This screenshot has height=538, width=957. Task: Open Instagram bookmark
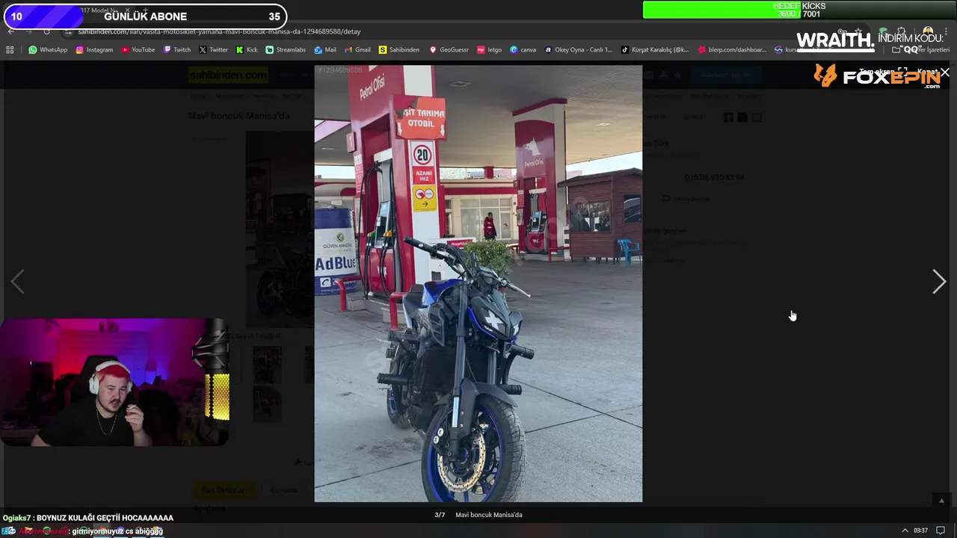tap(94, 50)
